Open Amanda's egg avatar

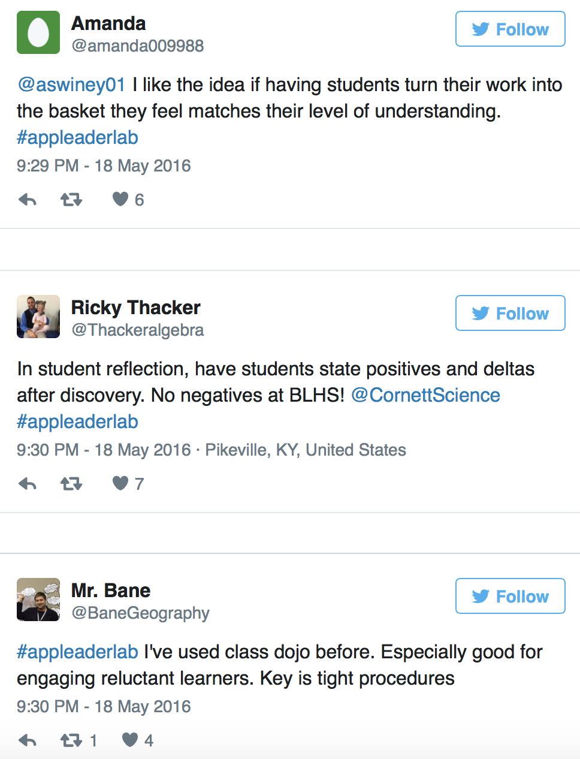[38, 32]
